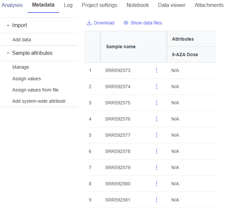Click options icon beside SRR592575
Image resolution: width=244 pixels, height=219 pixels.
157,103
